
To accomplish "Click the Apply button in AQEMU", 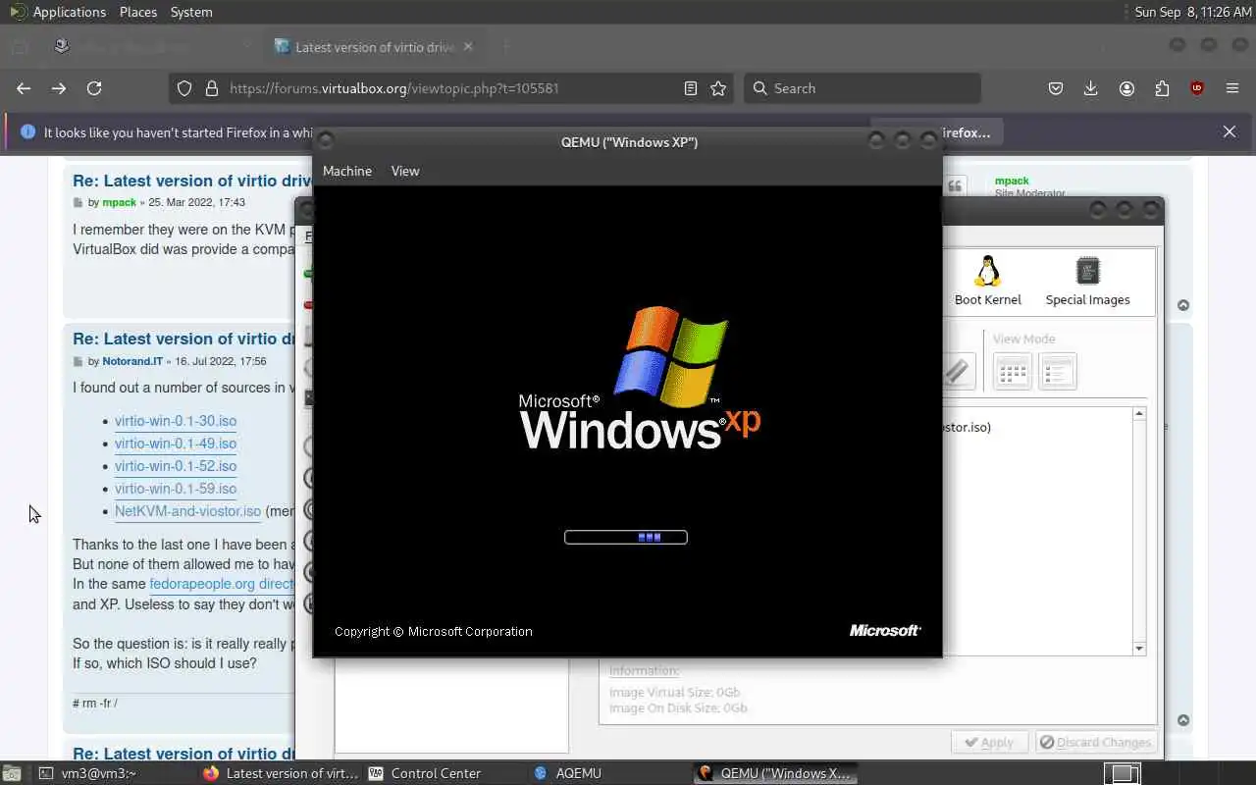I will tap(989, 743).
